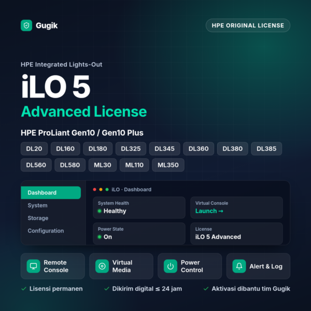
Task: Click the green Healthy status indicator dot
Action: point(100,211)
